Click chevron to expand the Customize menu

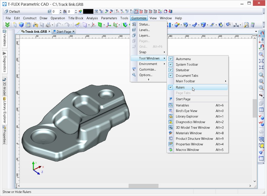[x=149, y=79]
